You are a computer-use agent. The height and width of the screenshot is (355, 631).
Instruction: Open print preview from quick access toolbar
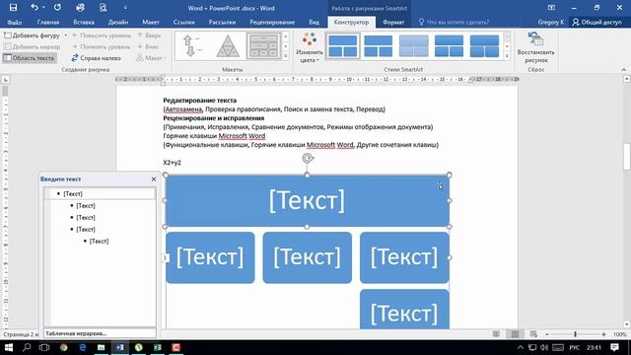point(103,8)
